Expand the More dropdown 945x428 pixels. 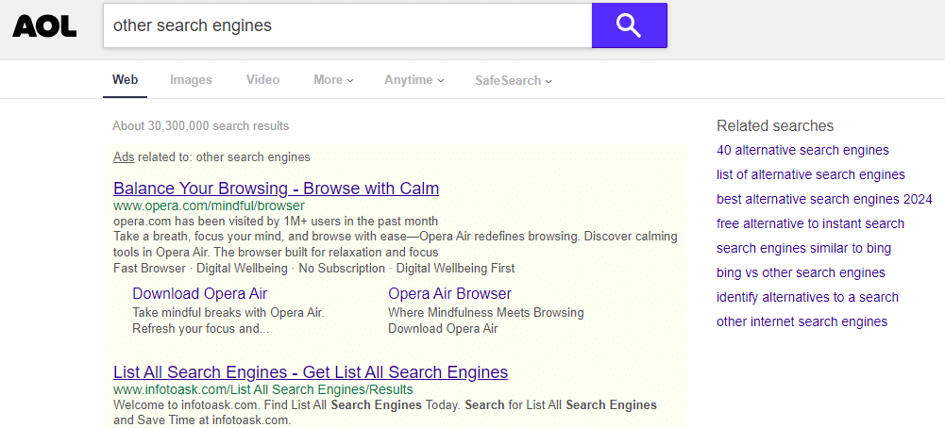[x=333, y=80]
